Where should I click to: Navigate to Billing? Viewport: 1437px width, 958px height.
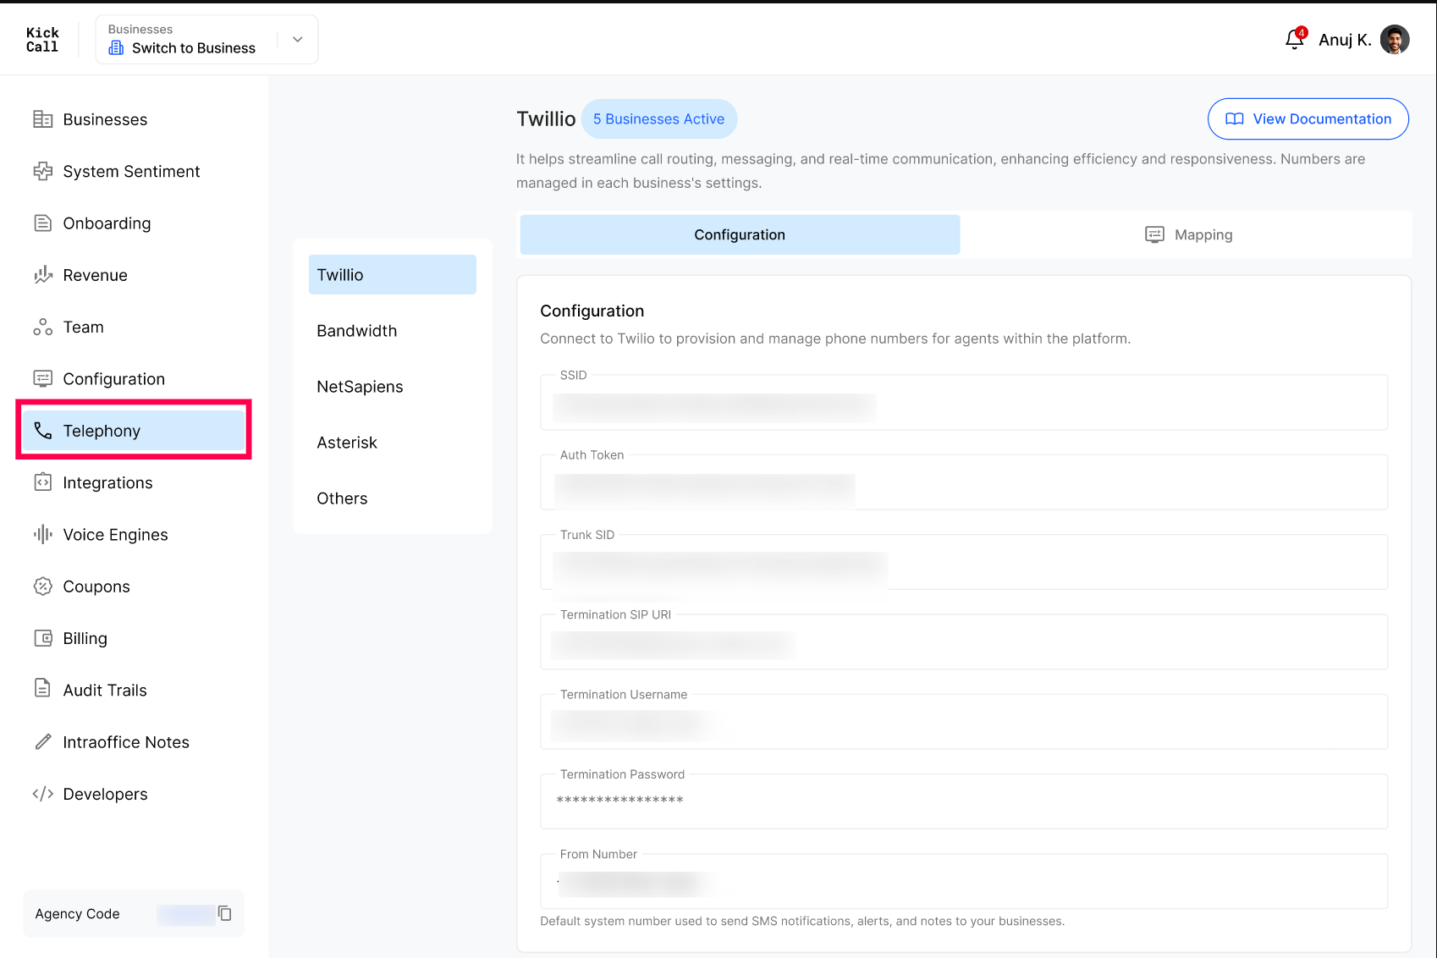click(134, 638)
